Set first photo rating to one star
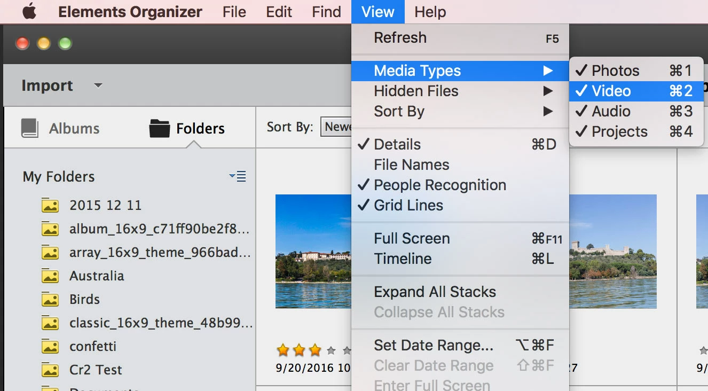708x391 pixels. click(283, 350)
